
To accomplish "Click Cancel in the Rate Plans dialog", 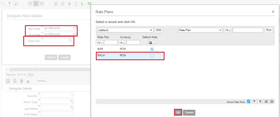I will coord(189,113).
